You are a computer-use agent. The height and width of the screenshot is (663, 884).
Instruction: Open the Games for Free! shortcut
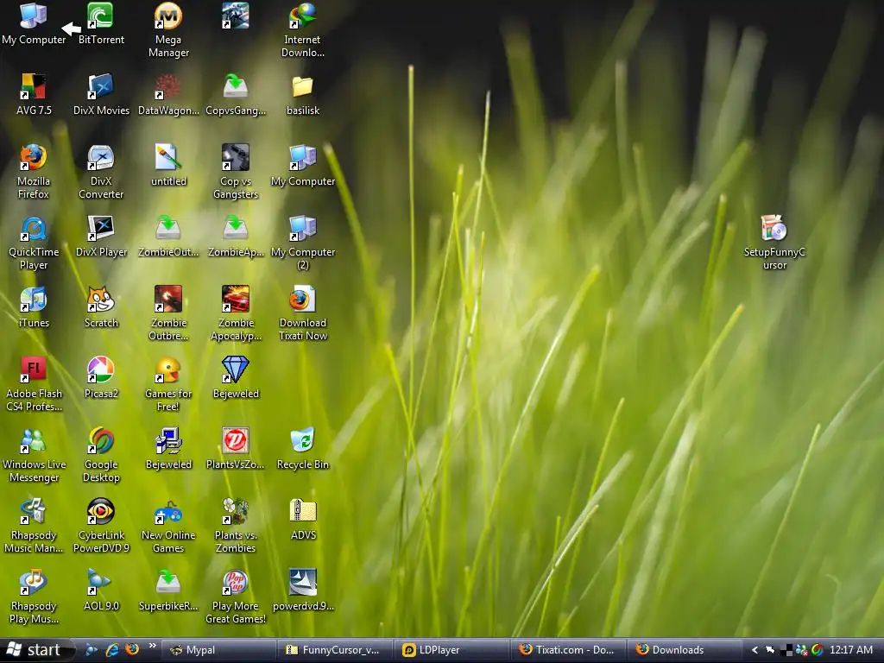168,384
